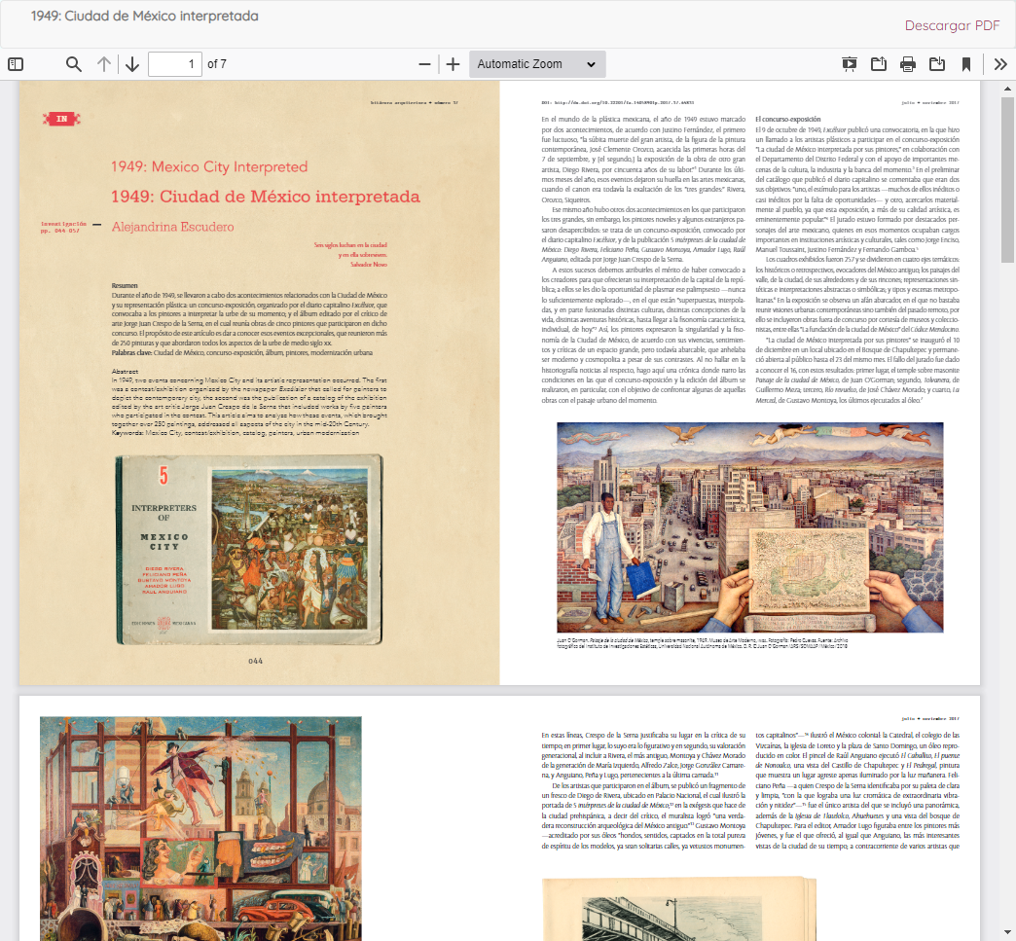The image size is (1016, 941).
Task: Click the Abstract heading
Action: click(125, 372)
